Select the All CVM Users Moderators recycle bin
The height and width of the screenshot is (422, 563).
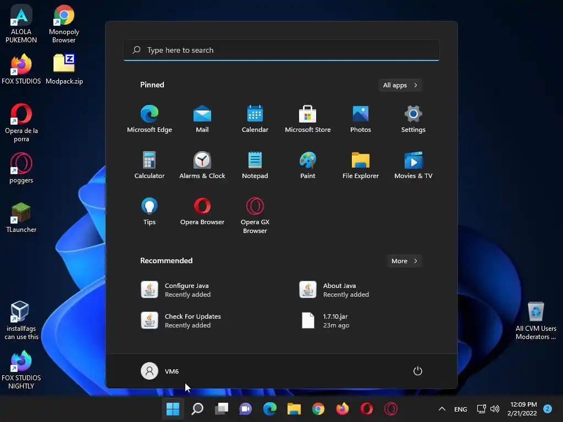[536, 320]
